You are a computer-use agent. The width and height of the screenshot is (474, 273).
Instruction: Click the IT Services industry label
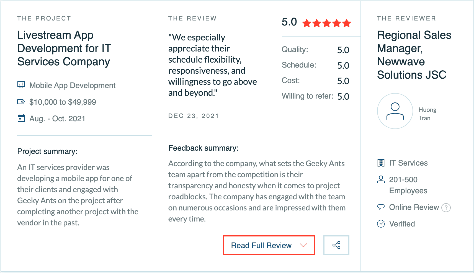click(x=408, y=163)
